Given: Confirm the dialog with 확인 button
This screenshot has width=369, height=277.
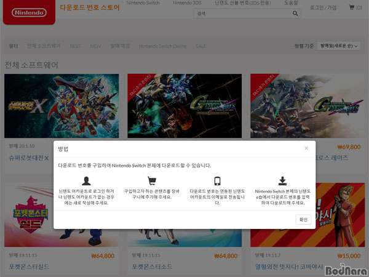Looking at the screenshot, I should point(303,220).
